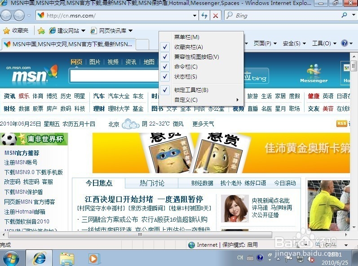Click the CH language bar indicator
358x266 pixels.
(x=240, y=257)
